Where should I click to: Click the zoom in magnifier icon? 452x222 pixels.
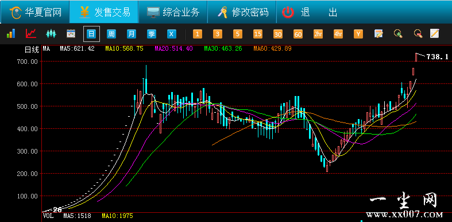coord(398,34)
